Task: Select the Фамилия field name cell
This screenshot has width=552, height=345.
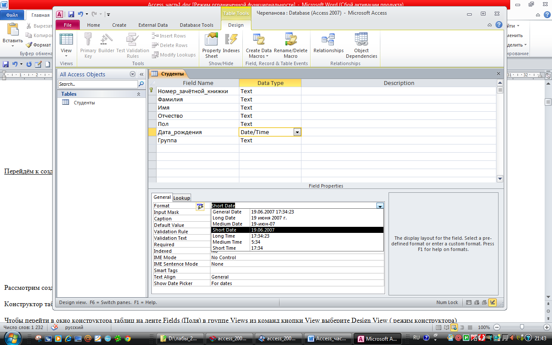Action: (198, 100)
